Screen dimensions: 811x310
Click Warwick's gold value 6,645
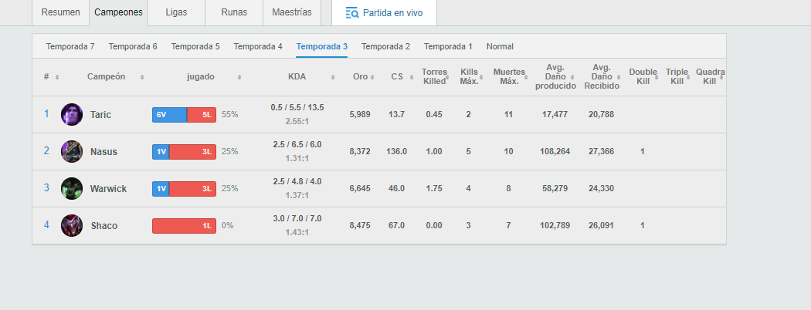pos(360,189)
